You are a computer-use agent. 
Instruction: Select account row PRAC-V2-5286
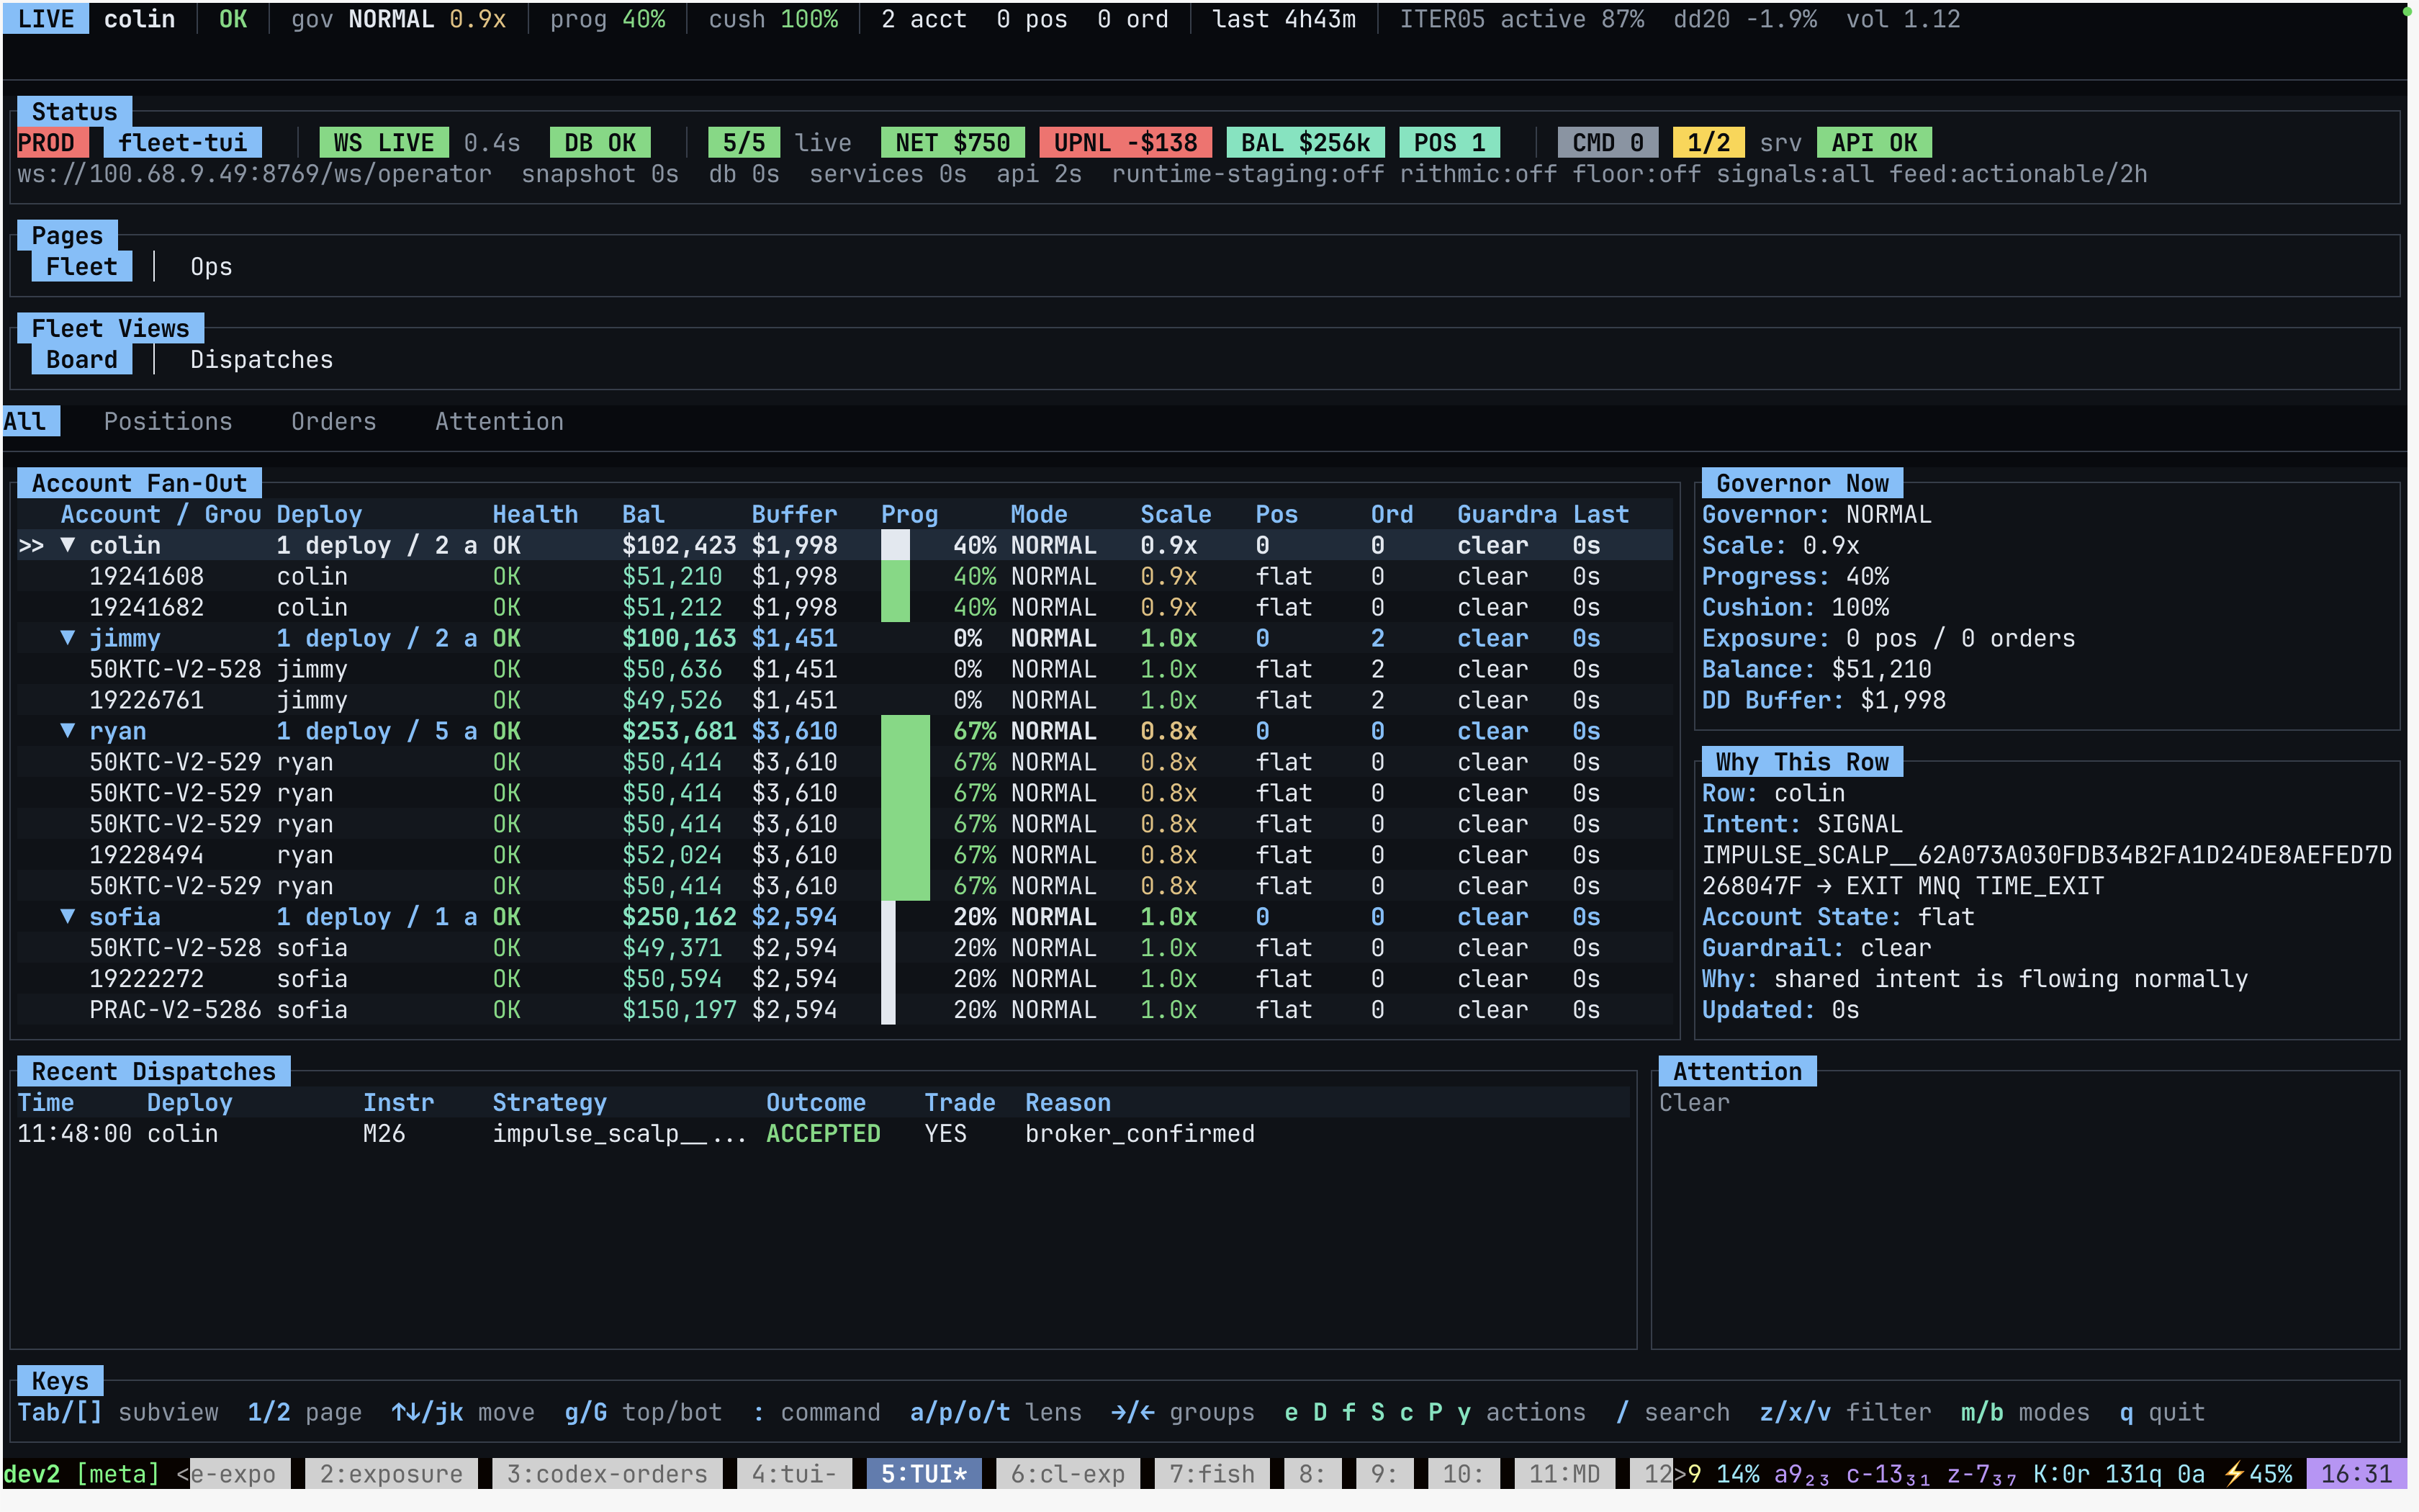(844, 1010)
